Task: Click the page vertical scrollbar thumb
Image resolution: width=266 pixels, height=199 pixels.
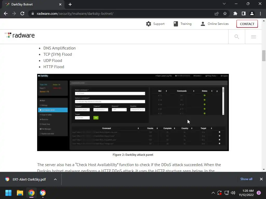Action: click(x=264, y=55)
